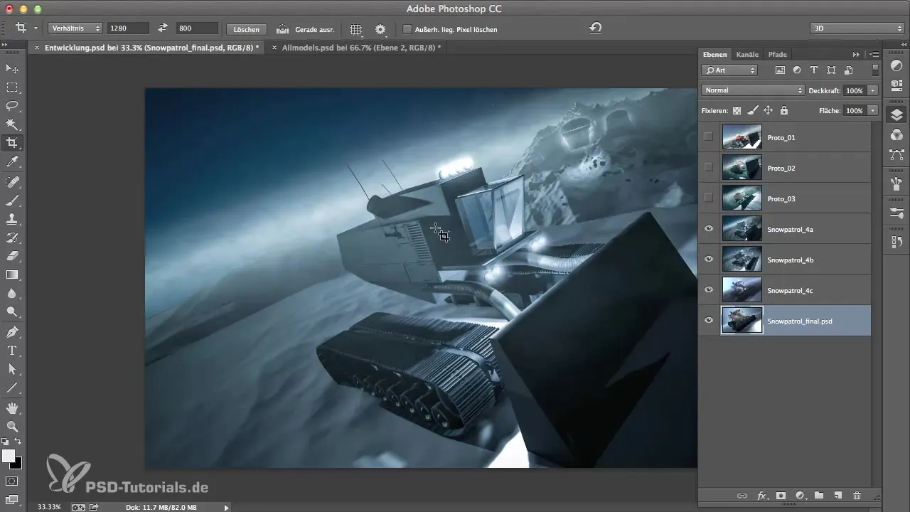Switch to the Pfade tab

[x=777, y=54]
